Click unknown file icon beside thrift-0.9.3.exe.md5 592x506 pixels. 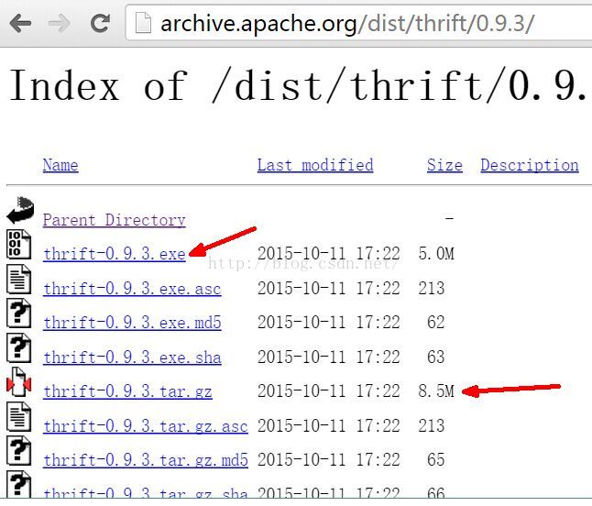click(19, 313)
